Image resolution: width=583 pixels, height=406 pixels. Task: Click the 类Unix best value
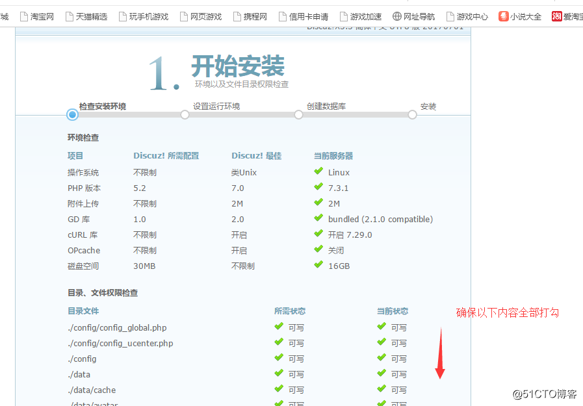pos(244,173)
